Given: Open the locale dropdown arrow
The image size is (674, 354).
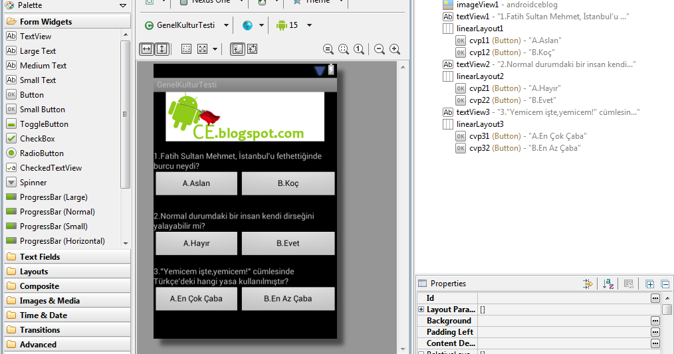Looking at the screenshot, I should 261,25.
